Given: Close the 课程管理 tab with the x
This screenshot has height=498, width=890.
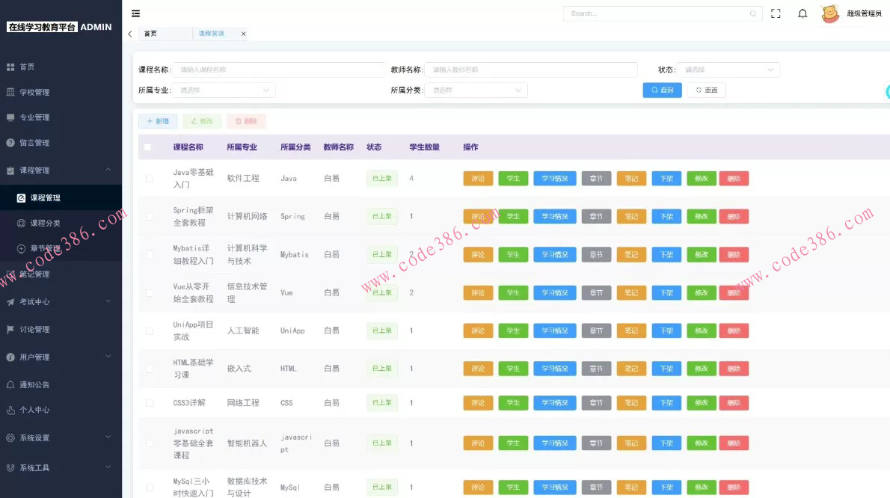Looking at the screenshot, I should coord(243,34).
